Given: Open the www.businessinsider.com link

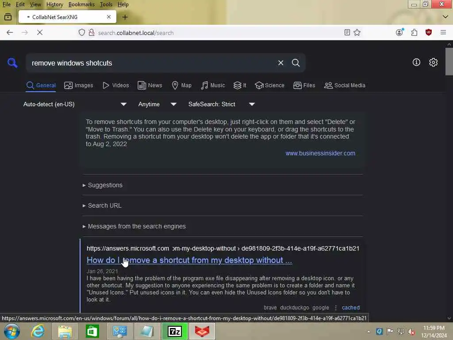Looking at the screenshot, I should point(320,153).
